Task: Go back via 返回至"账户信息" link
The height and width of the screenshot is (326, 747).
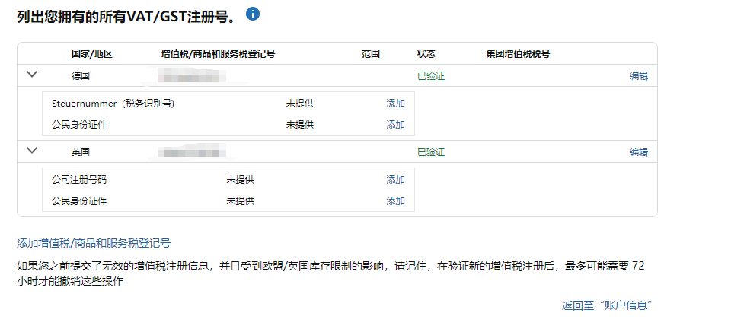Action: click(x=607, y=305)
